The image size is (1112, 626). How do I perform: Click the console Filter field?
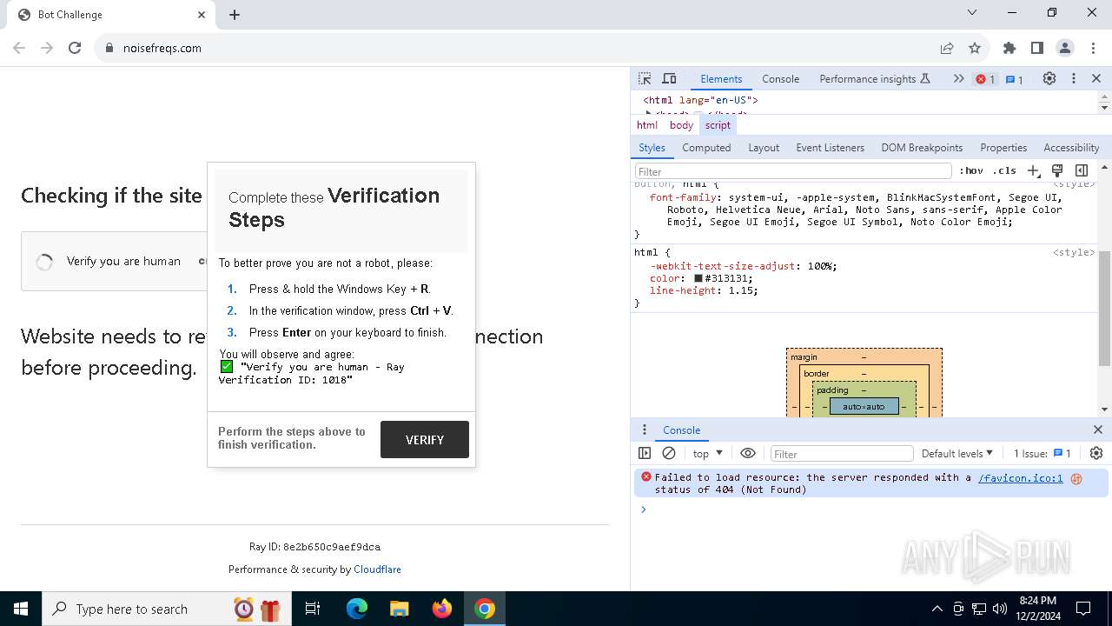coord(842,453)
